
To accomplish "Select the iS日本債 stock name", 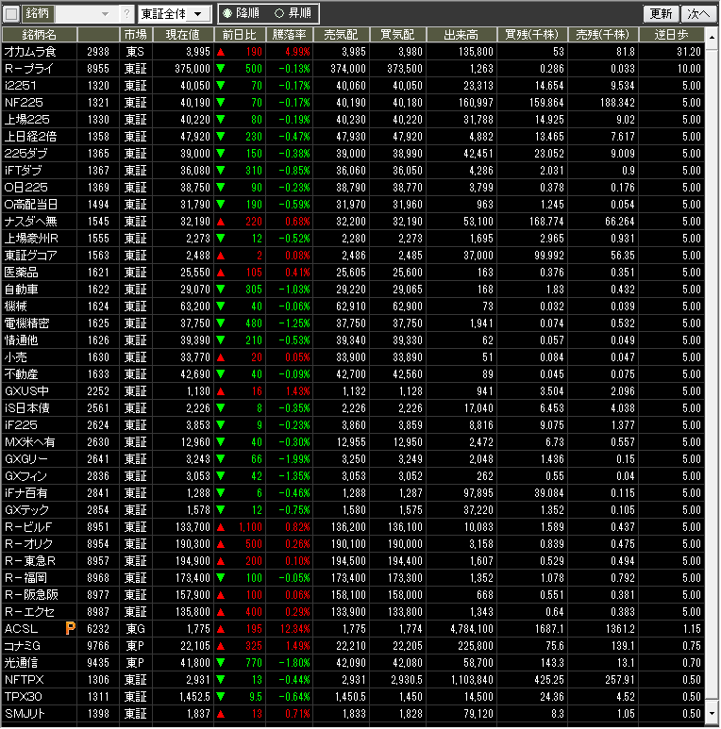I will 27,408.
